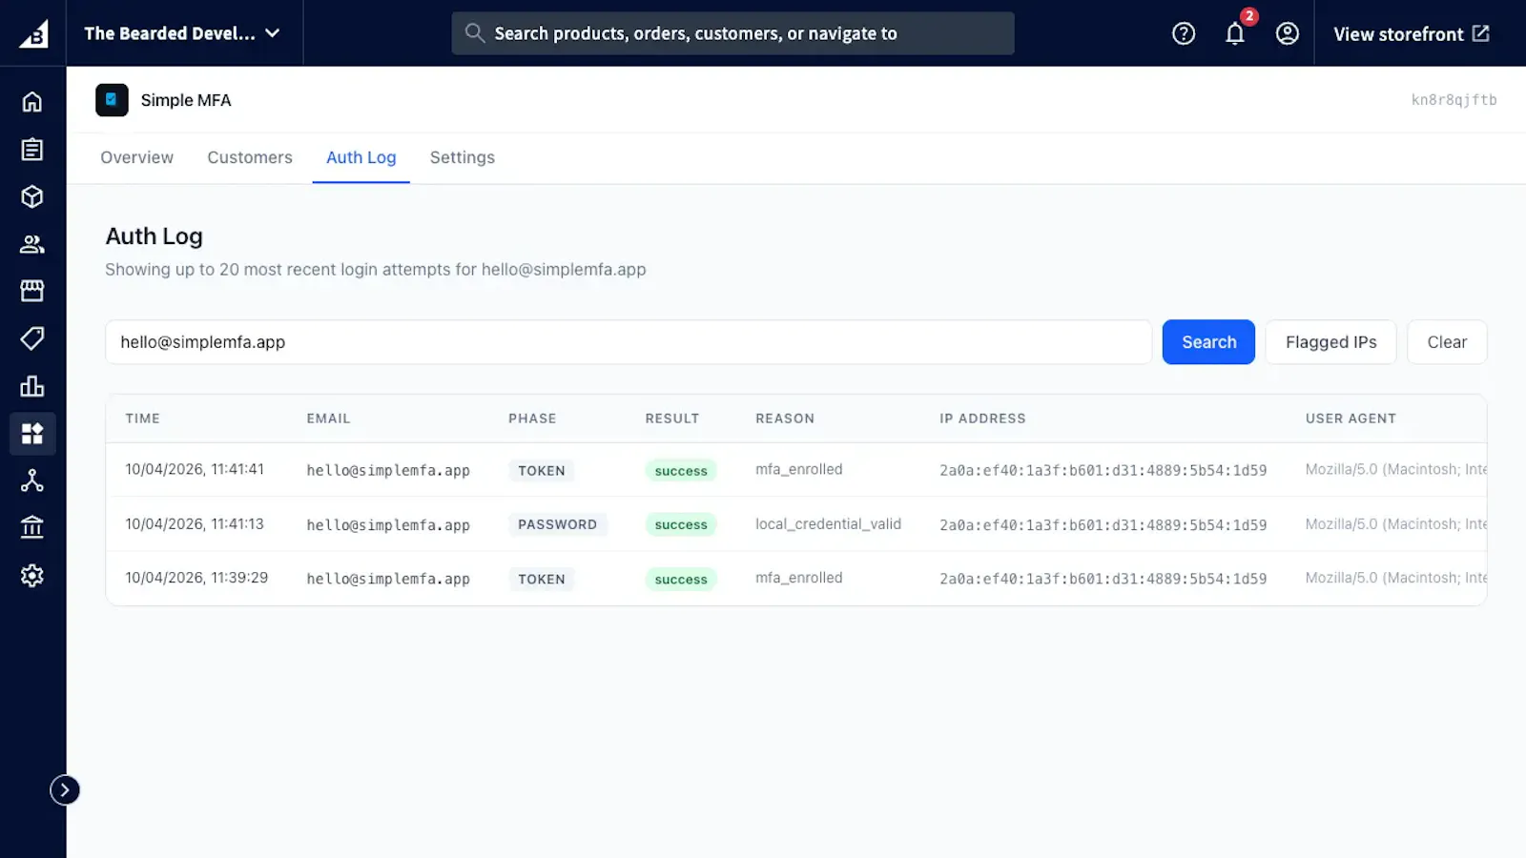Click the IP ADDRESS column header
Screen dimensions: 1526x858
click(x=982, y=419)
